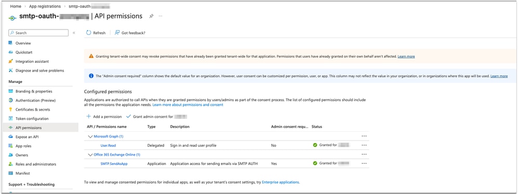Click the Expose an API icon

[10, 137]
